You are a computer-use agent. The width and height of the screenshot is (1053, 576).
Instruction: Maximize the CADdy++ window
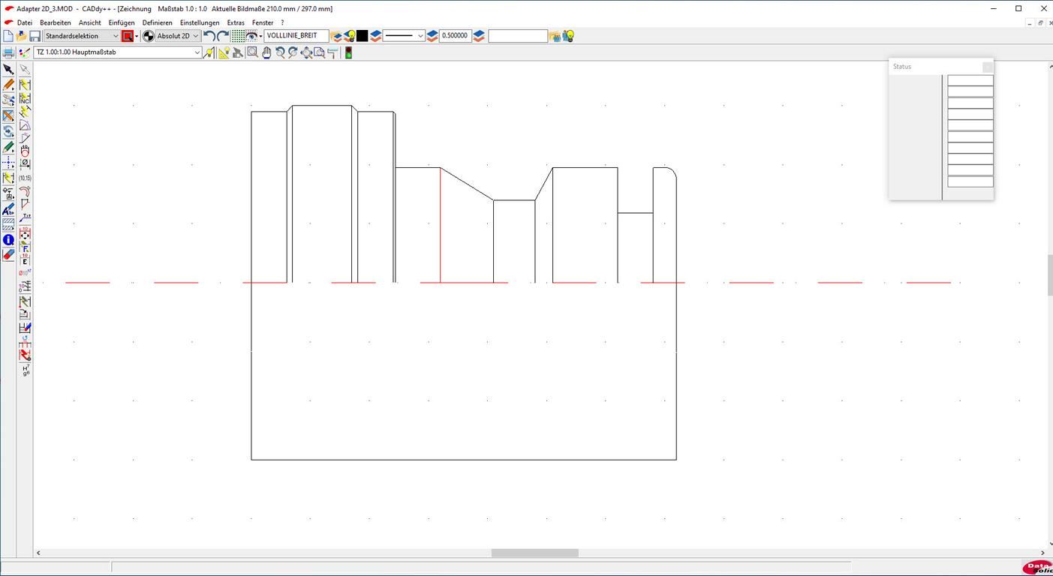[1018, 8]
